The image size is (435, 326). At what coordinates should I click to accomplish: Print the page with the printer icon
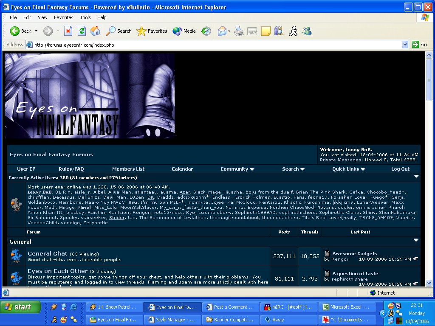pyautogui.click(x=239, y=31)
